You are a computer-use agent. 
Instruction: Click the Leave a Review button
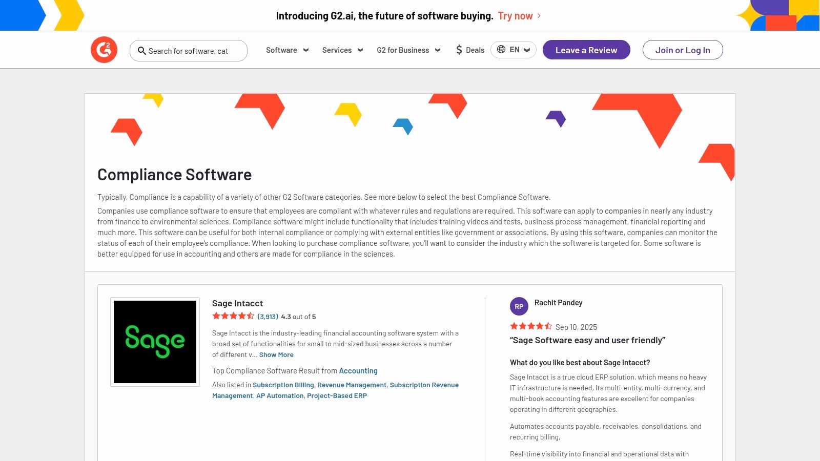(x=586, y=50)
